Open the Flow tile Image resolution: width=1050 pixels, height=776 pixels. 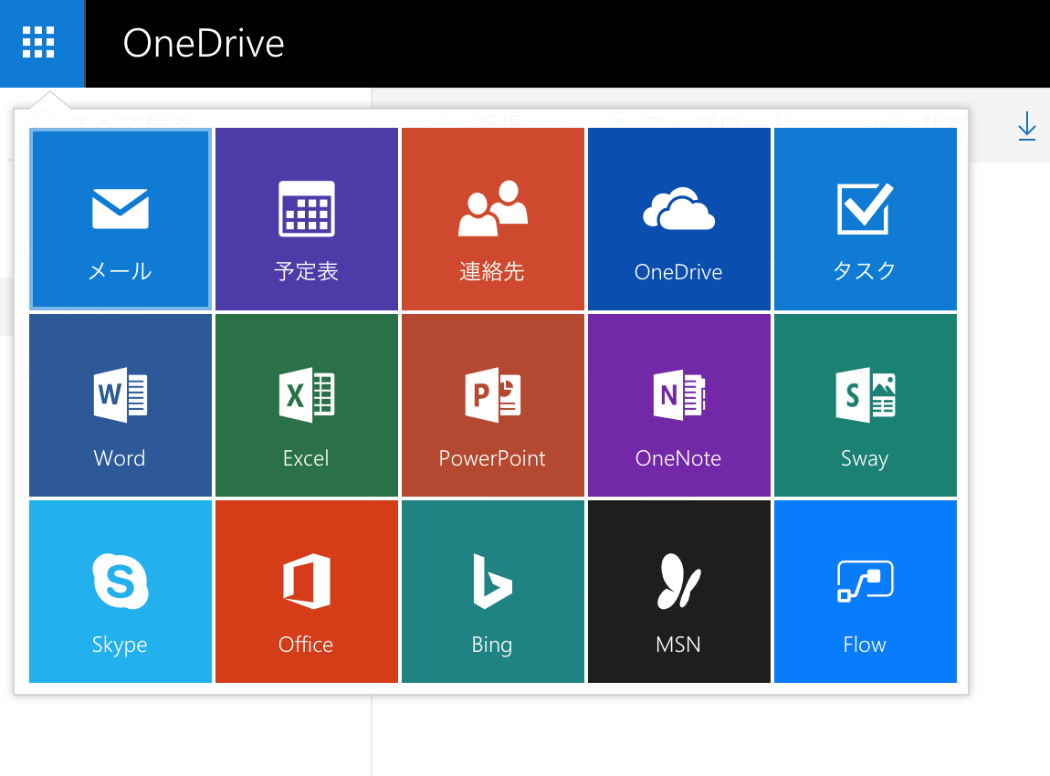[866, 592]
